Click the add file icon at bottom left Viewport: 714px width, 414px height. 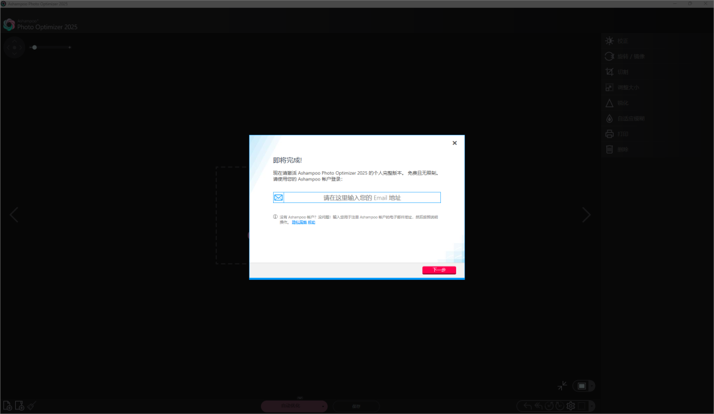(x=7, y=406)
